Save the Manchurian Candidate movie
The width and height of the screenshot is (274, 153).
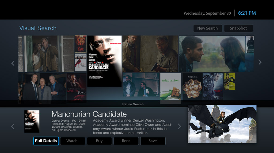click(x=153, y=141)
